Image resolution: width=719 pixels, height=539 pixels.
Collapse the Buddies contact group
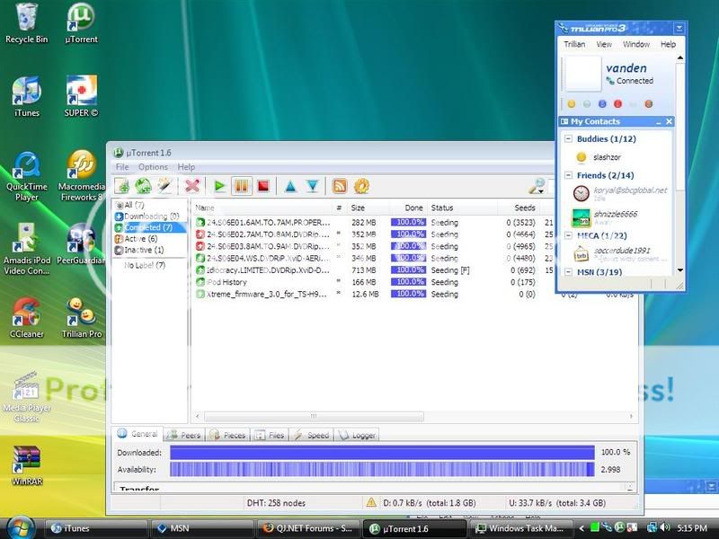(570, 139)
